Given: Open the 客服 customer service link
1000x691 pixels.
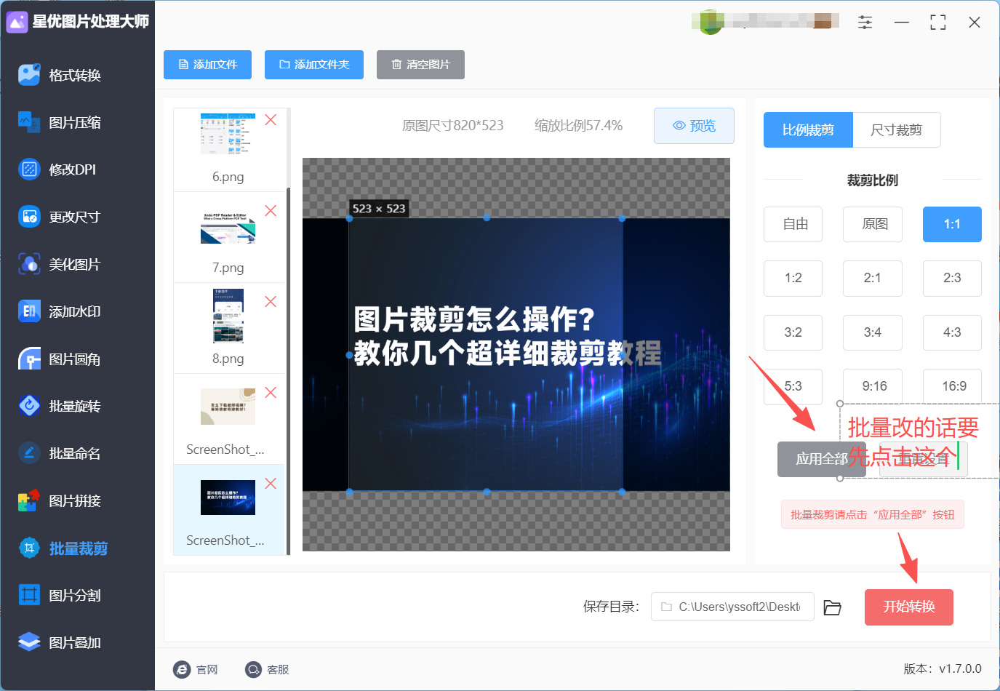Looking at the screenshot, I should point(267,669).
